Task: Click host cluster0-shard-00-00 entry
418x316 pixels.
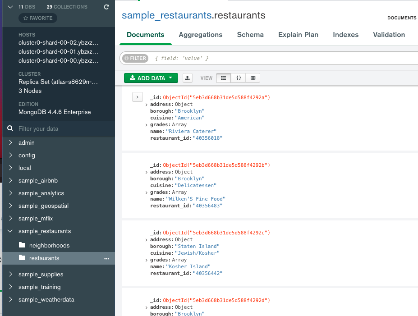Action: pyautogui.click(x=58, y=61)
